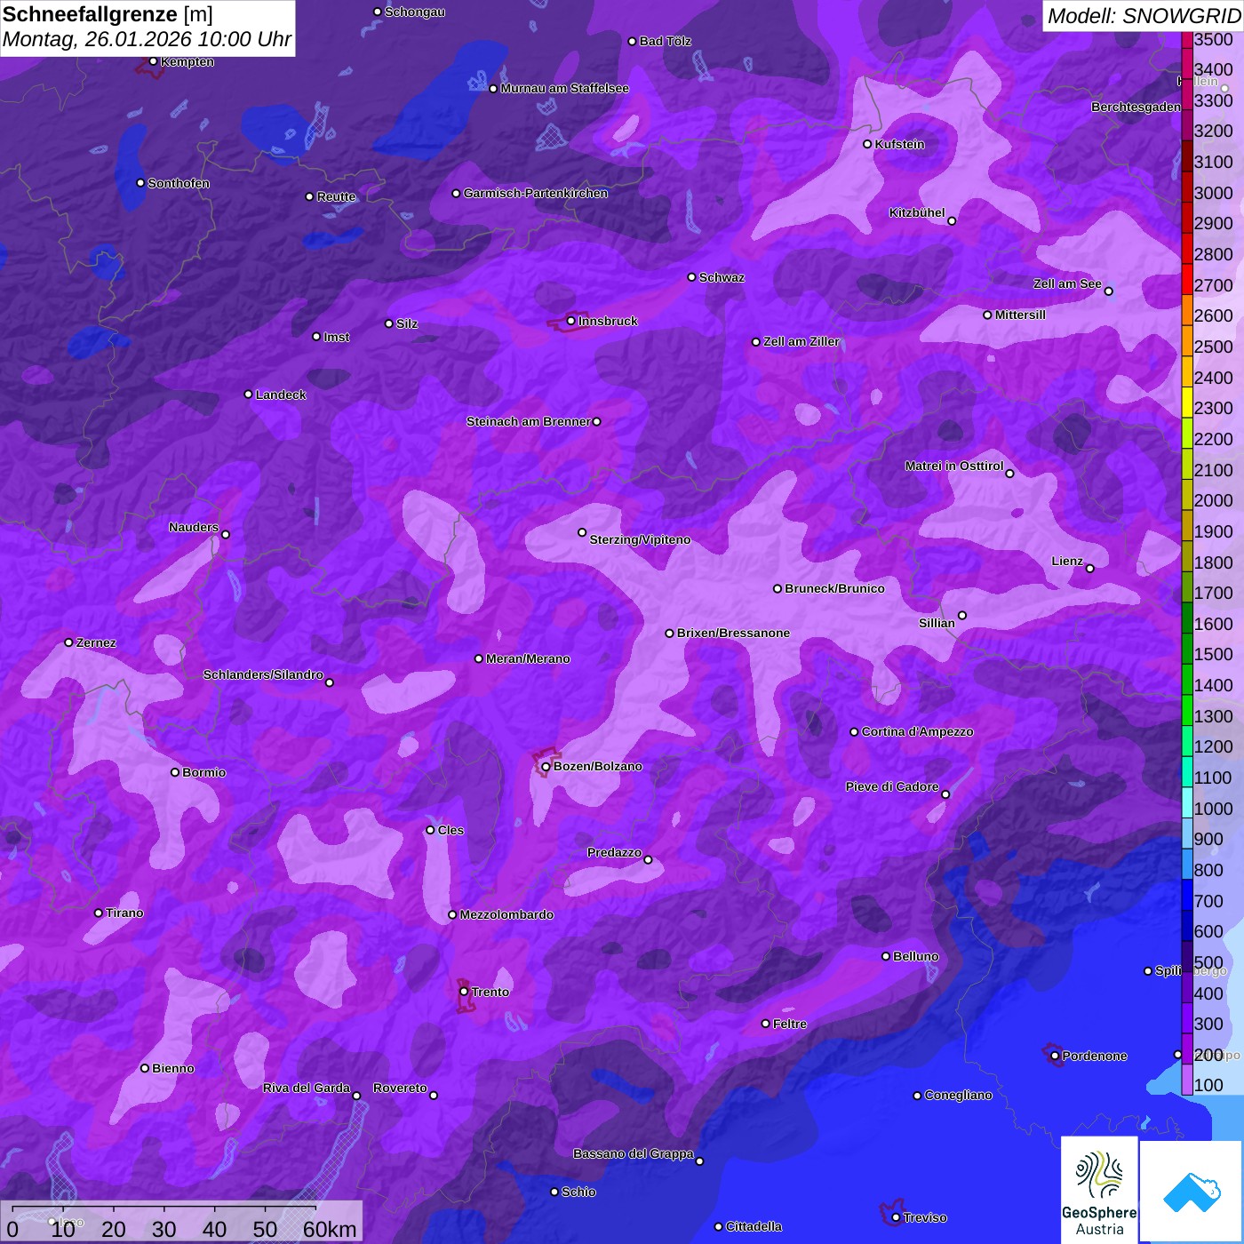This screenshot has width=1244, height=1244.
Task: Click the "Schneefallgrenze [m]" map title
Action: tap(108, 14)
